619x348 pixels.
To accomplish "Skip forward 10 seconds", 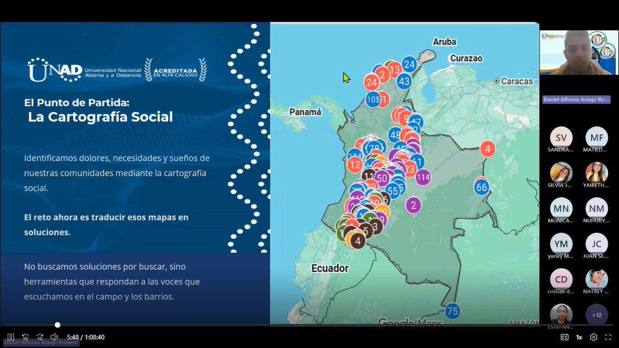I will pos(40,337).
